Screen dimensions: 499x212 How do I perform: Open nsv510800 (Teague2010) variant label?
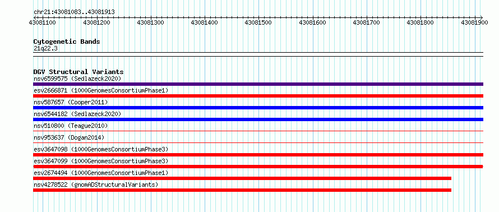click(x=71, y=126)
